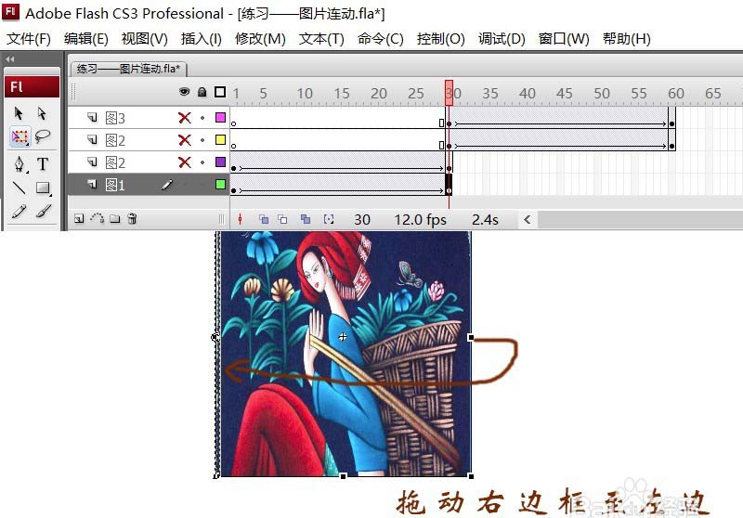The height and width of the screenshot is (518, 743).
Task: Click the right-middle transform handle of the image
Action: coord(471,337)
